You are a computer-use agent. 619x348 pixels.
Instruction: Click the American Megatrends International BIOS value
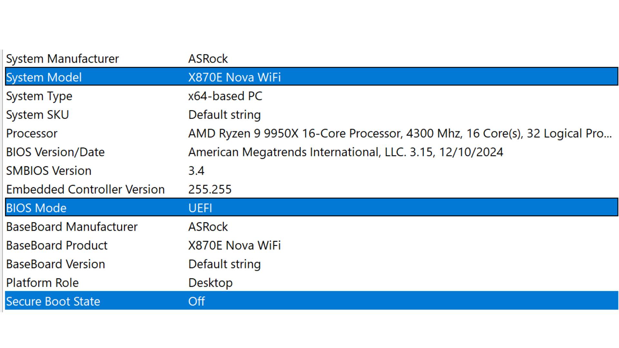click(346, 152)
